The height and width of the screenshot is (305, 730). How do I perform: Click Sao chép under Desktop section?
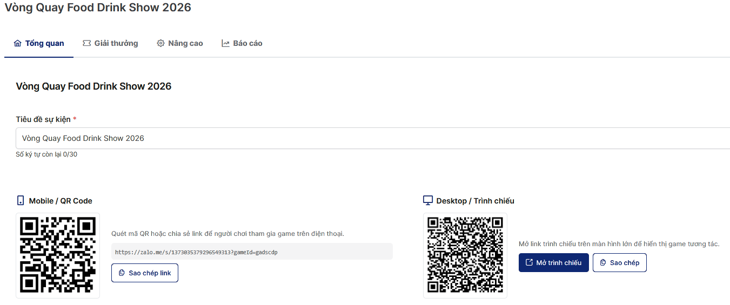point(620,263)
